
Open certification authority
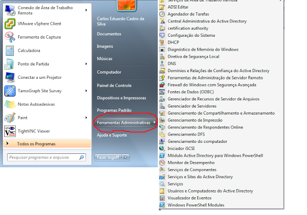pyautogui.click(x=188, y=28)
